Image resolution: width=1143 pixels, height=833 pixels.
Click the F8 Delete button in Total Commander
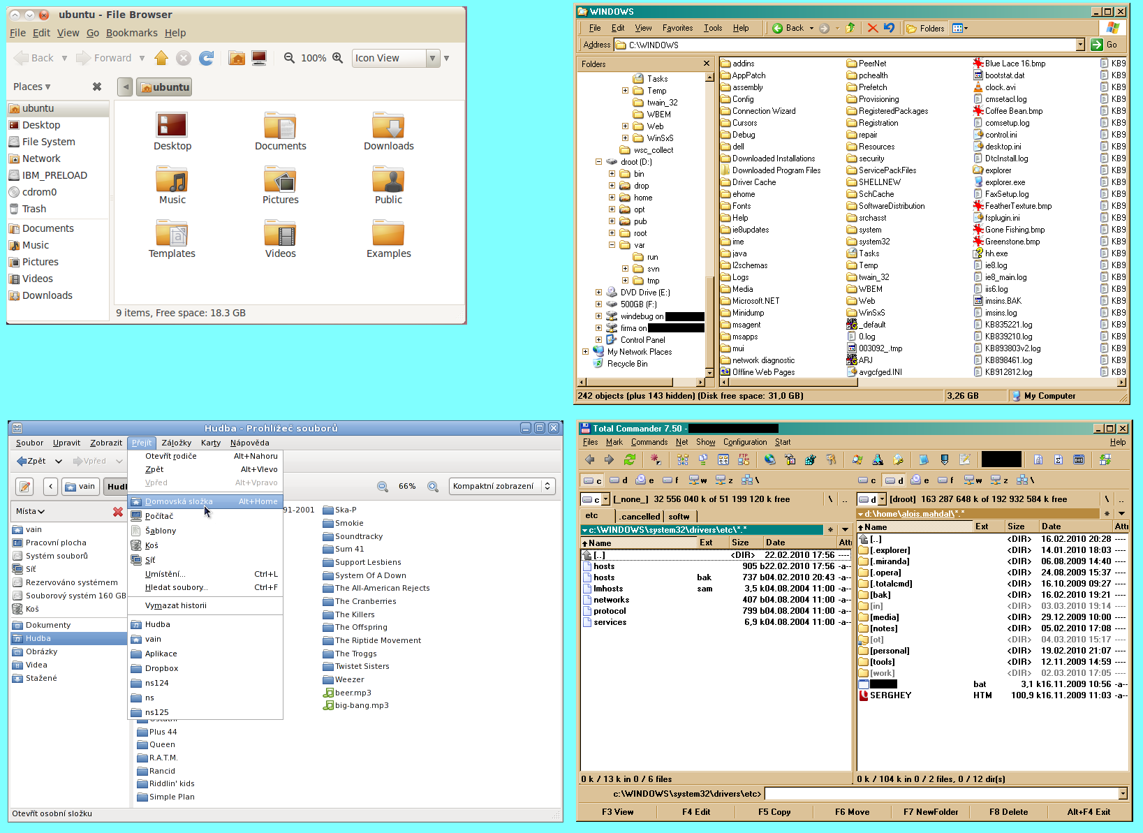point(1008,812)
